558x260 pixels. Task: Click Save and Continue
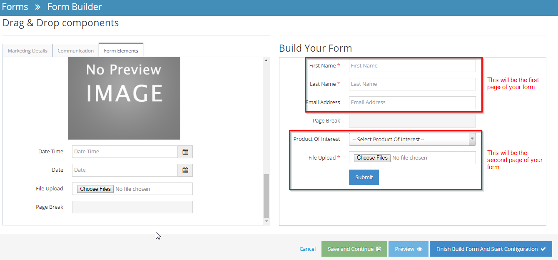[354, 248]
